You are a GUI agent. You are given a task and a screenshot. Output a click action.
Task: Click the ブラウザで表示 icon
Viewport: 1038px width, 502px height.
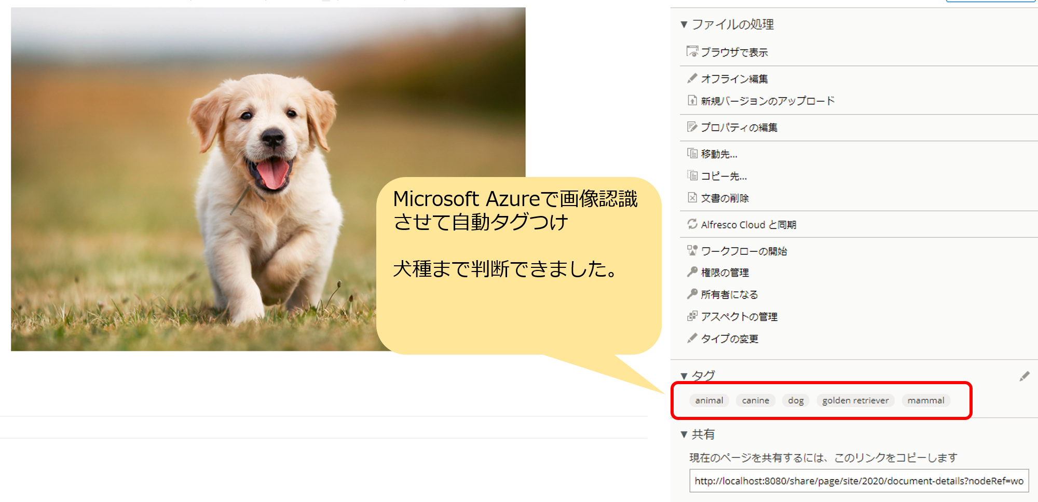(x=692, y=51)
